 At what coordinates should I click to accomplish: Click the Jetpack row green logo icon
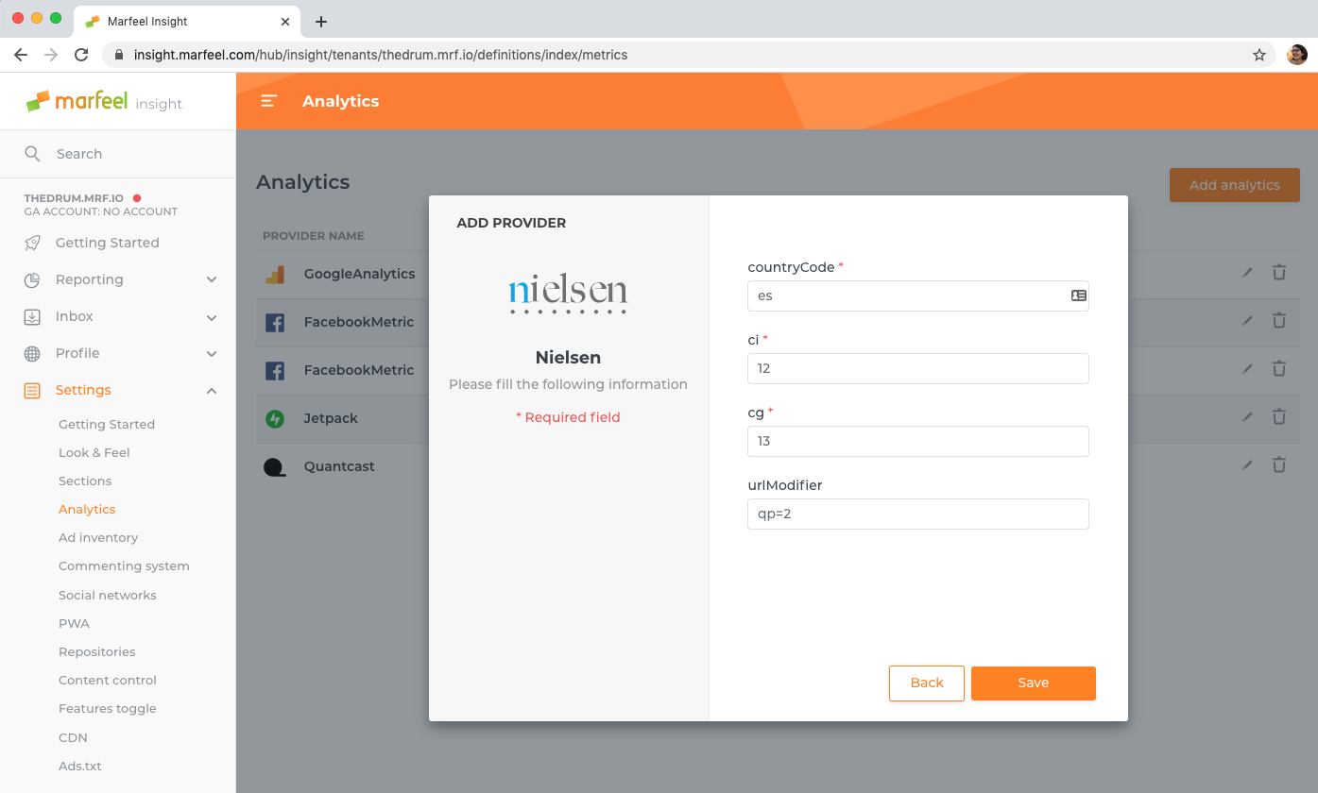tap(275, 418)
